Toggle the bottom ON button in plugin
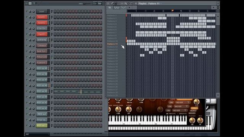 click(x=168, y=110)
